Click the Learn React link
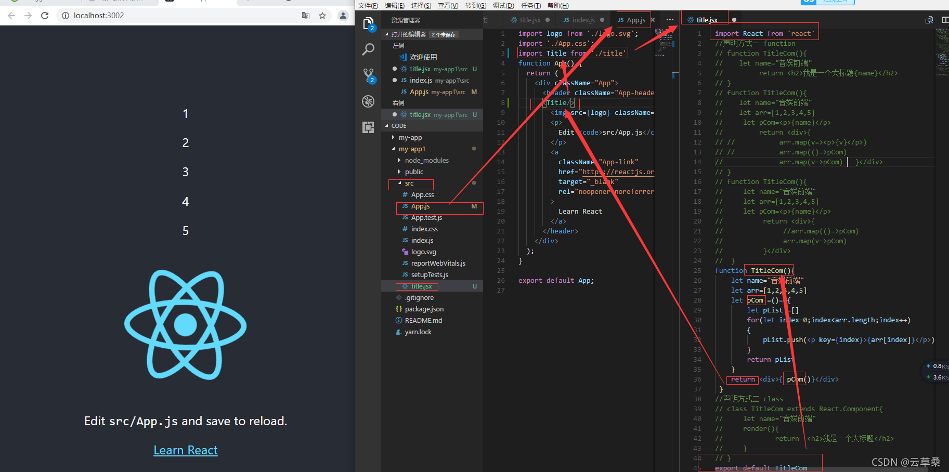 pos(186,450)
